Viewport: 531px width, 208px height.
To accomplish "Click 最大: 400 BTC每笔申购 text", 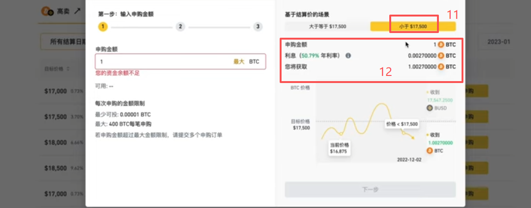I will click(124, 124).
